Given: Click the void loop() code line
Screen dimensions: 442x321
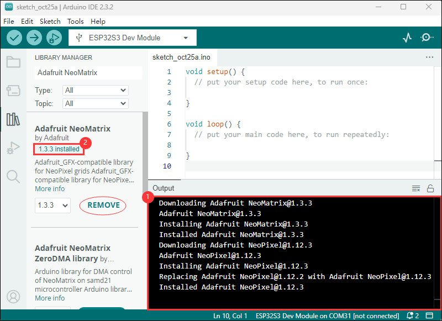Looking at the screenshot, I should tap(213, 124).
